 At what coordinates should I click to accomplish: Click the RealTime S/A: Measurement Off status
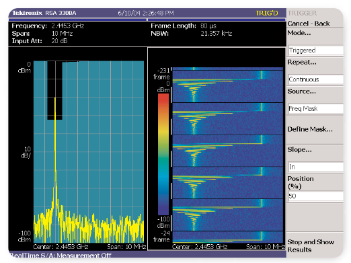pyautogui.click(x=61, y=255)
